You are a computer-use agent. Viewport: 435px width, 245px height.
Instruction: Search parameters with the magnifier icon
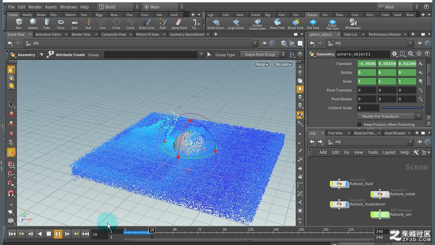click(x=411, y=54)
